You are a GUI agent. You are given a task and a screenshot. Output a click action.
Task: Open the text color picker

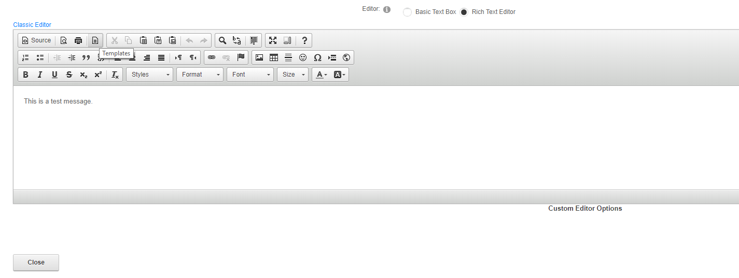click(x=322, y=75)
